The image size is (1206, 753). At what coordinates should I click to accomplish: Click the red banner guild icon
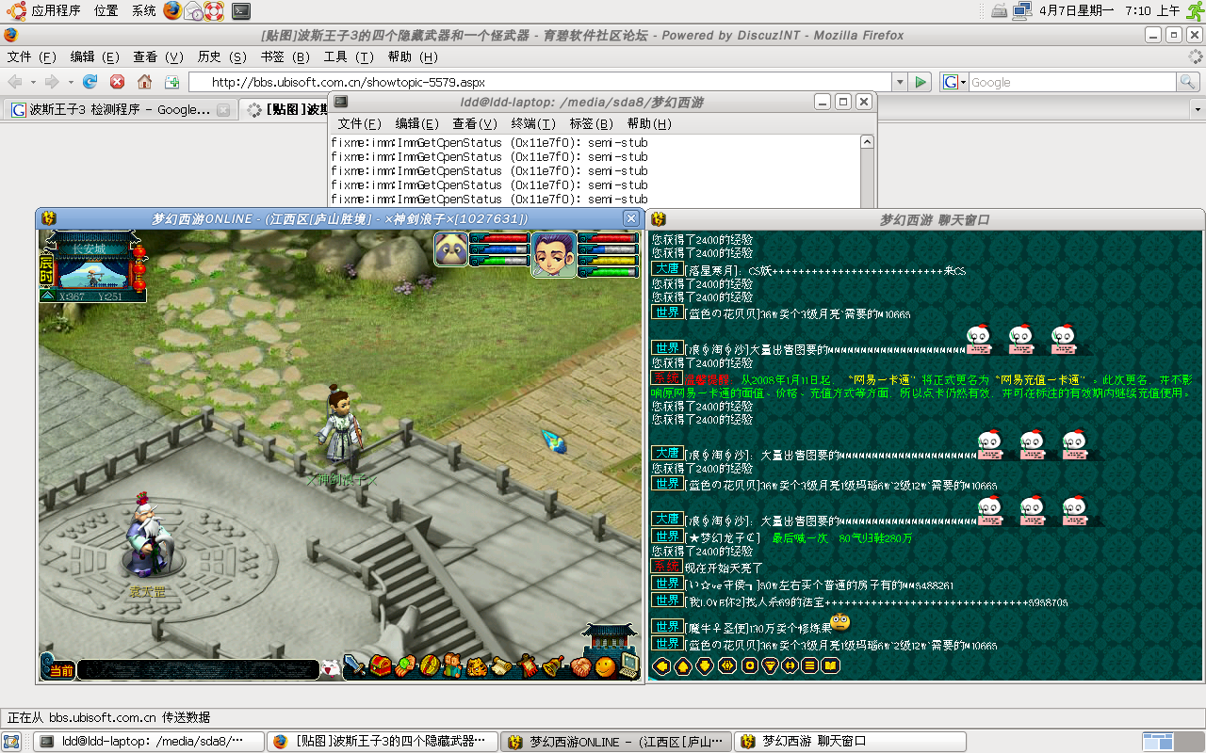coord(528,665)
